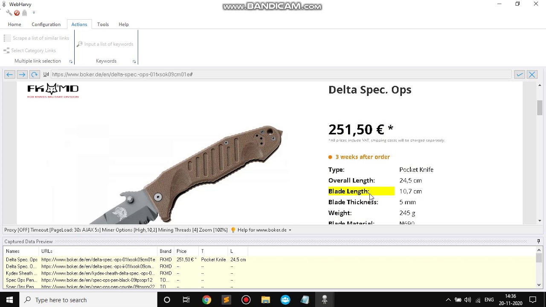Click the preview table scroll down arrow
This screenshot has width=546, height=307.
click(x=539, y=285)
